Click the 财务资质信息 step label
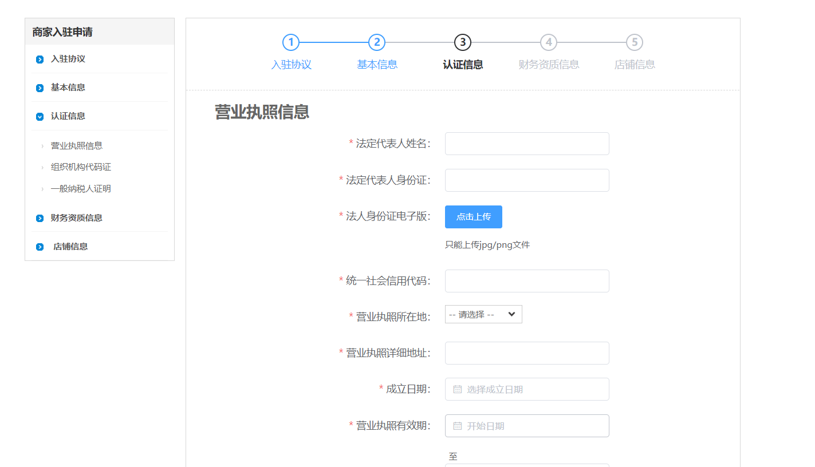The image size is (815, 467). click(549, 65)
